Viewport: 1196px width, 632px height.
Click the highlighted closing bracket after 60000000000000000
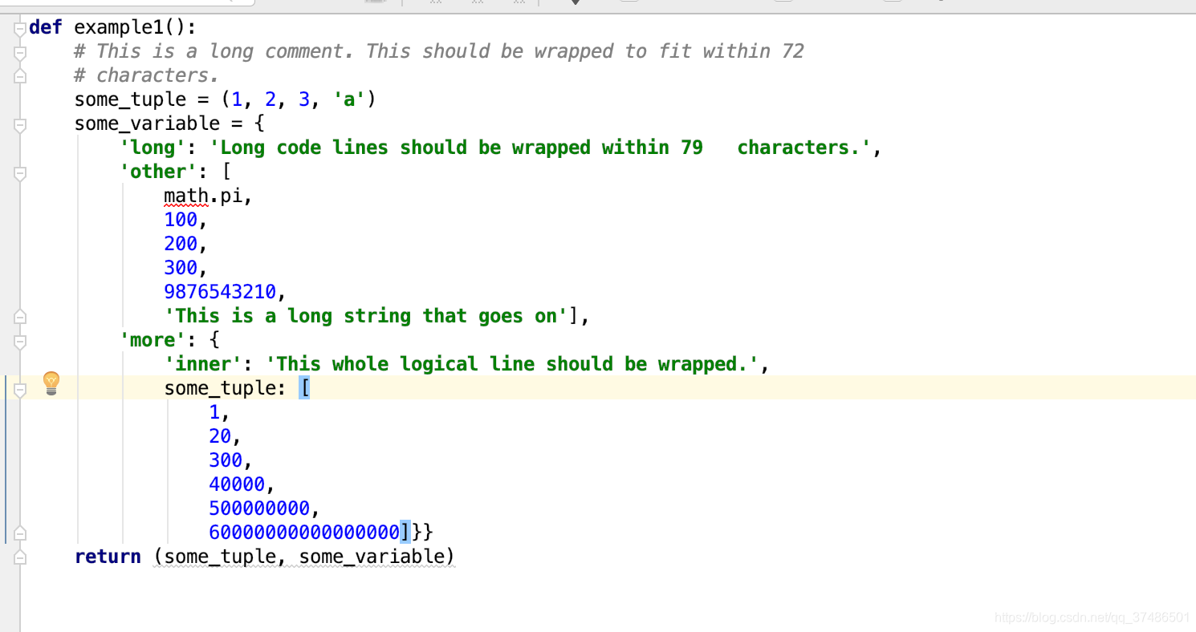tap(405, 533)
